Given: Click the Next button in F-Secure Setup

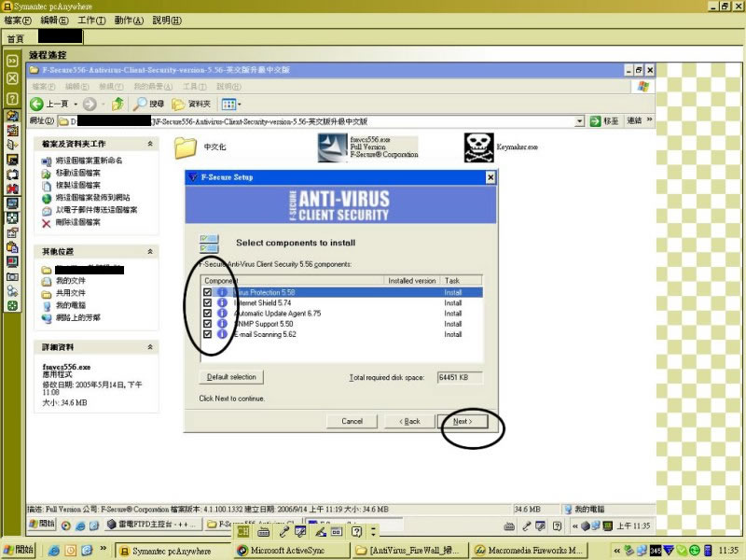Looking at the screenshot, I should pos(463,422).
